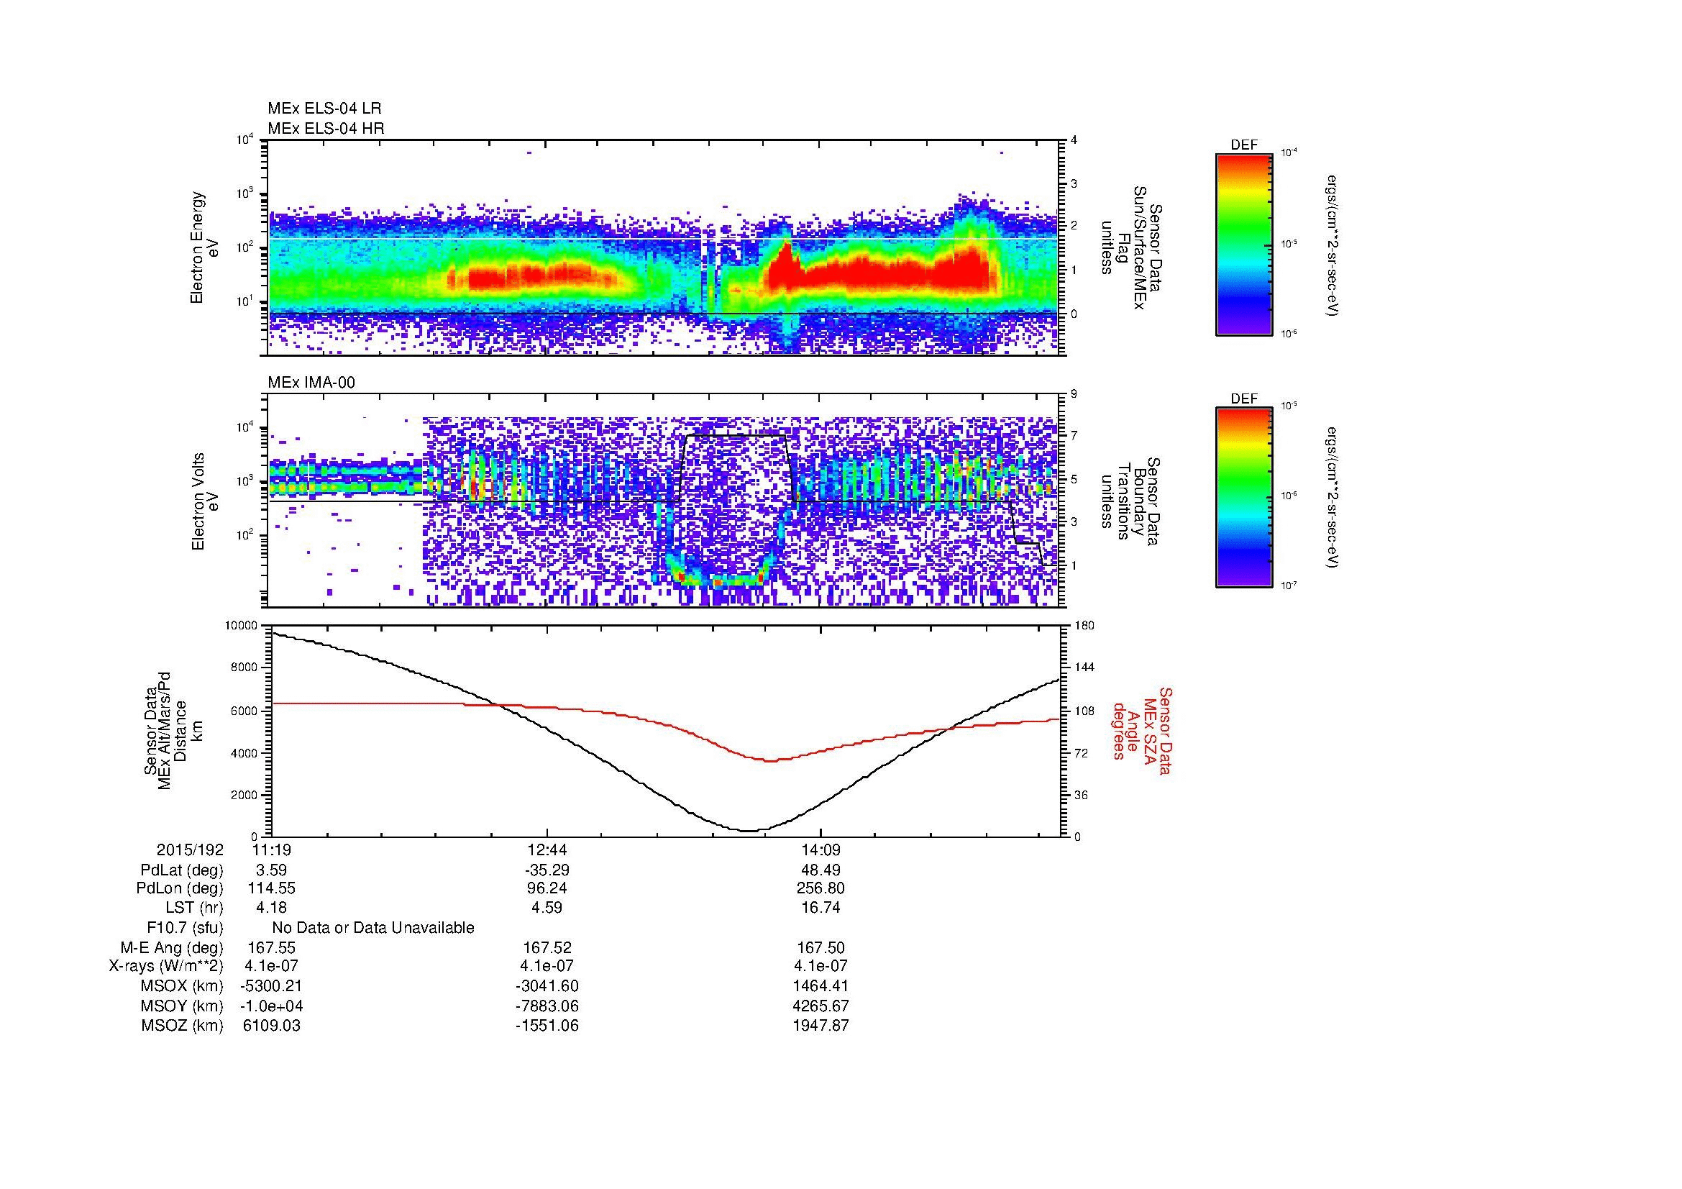Select the top DEF color bar
The width and height of the screenshot is (1682, 1189).
pos(1243,244)
